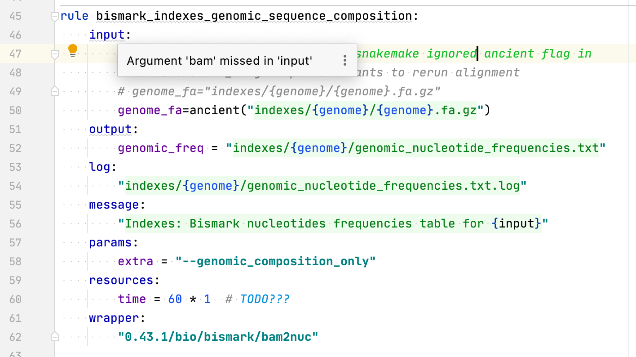
Task: Click the genome_fa argument name
Action: (149, 110)
